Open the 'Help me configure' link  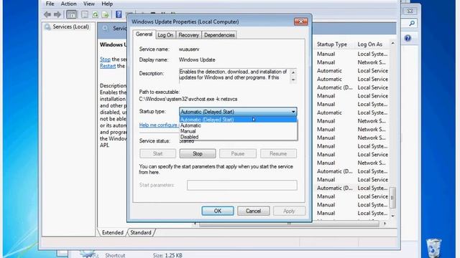[159, 125]
